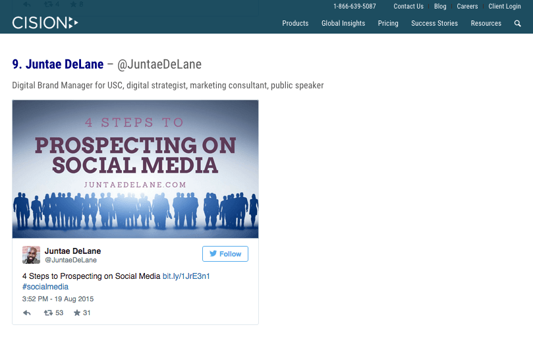Click the @JuntaeDeLane handle in the tweet card

pyautogui.click(x=70, y=260)
